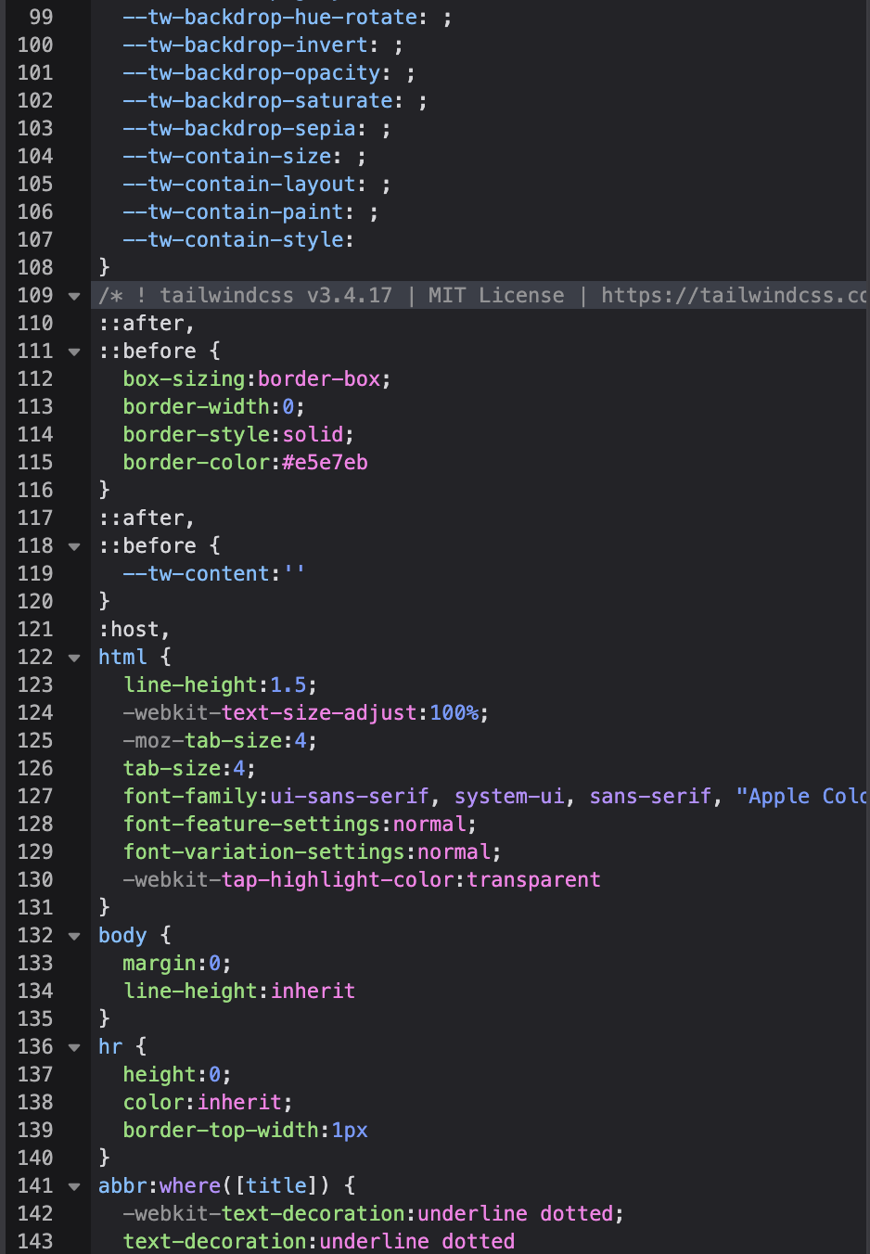Fold the body rule block
The image size is (870, 1254).
coord(74,936)
